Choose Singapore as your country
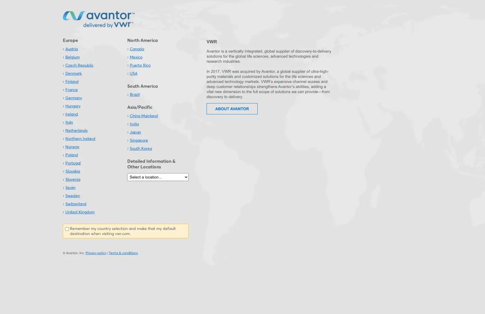 [139, 140]
